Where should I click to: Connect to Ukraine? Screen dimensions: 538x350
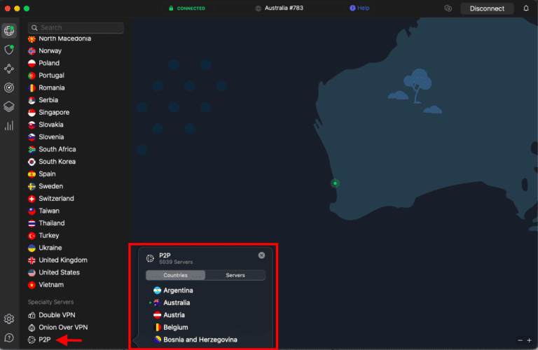click(50, 248)
